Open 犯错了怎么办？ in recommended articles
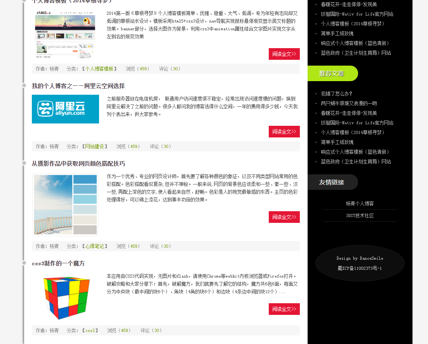This screenshot has height=344, width=428. (x=336, y=94)
